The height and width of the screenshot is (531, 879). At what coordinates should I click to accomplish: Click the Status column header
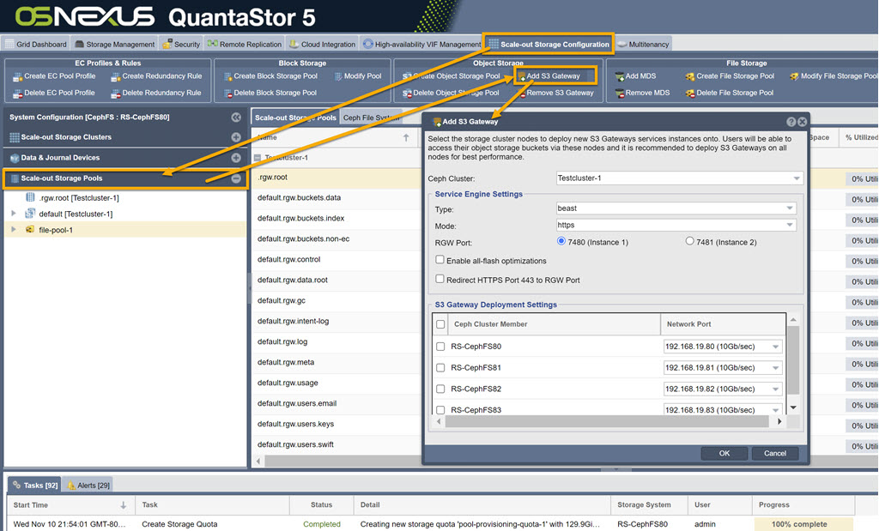click(x=321, y=504)
